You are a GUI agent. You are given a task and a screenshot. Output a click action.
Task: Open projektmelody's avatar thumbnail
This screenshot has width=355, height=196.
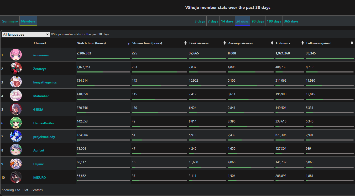click(x=16, y=136)
